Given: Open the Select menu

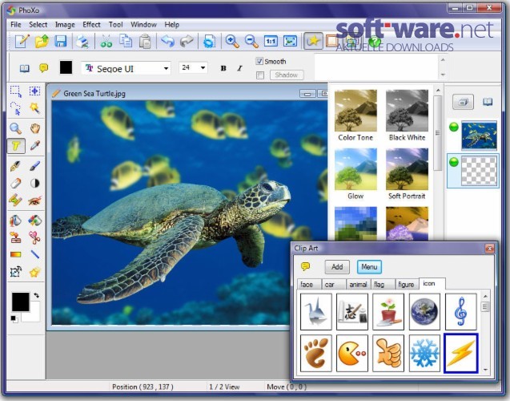Looking at the screenshot, I should [x=38, y=25].
